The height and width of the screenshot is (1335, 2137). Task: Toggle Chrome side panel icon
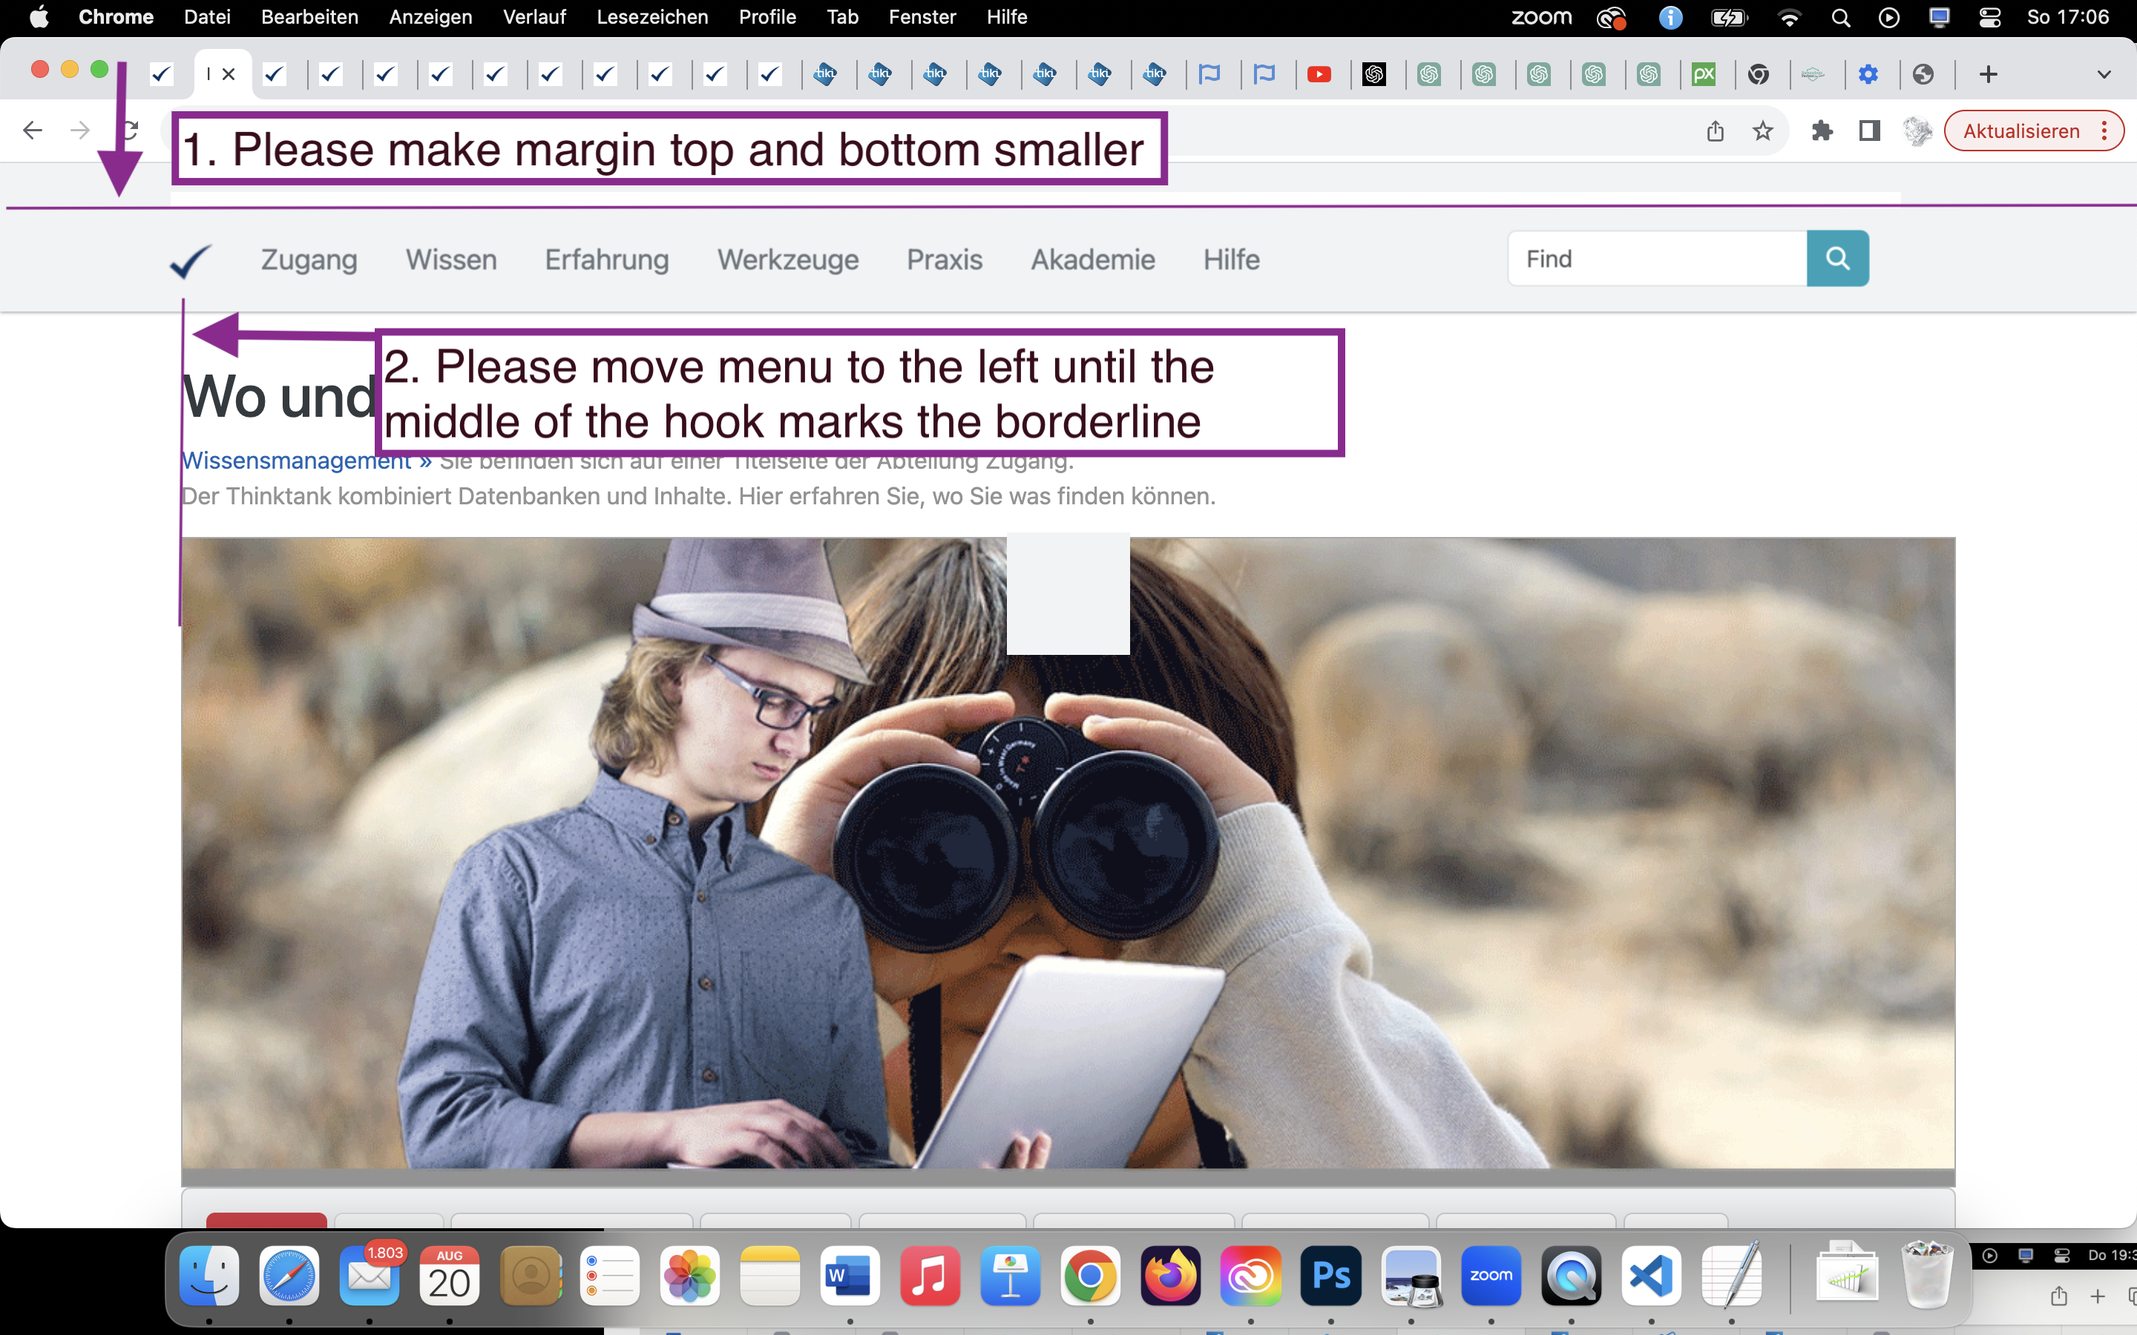coord(1868,131)
